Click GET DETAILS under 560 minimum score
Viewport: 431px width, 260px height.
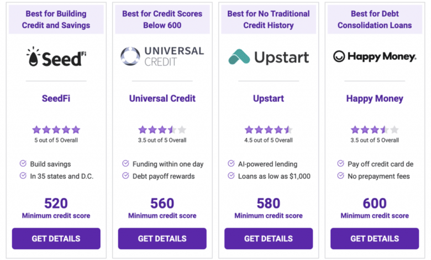click(x=162, y=238)
